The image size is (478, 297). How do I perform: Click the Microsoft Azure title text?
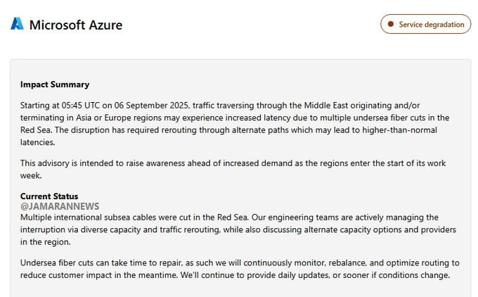click(x=76, y=25)
